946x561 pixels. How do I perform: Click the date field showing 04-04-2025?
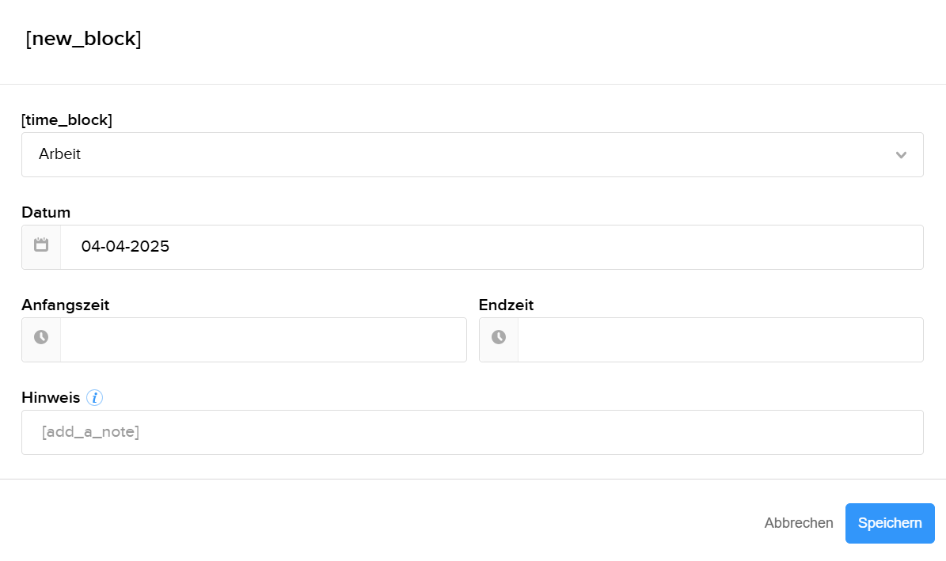[x=317, y=246]
